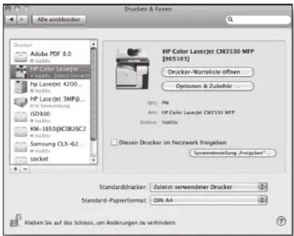The width and height of the screenshot is (294, 236).
Task: Open Systemeinstellung Freigaben button
Action: pos(232,153)
